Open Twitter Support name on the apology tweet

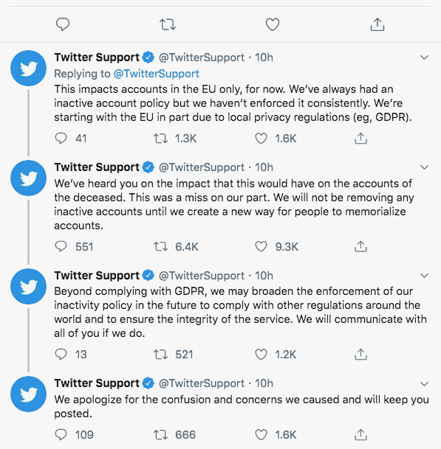coord(97,383)
